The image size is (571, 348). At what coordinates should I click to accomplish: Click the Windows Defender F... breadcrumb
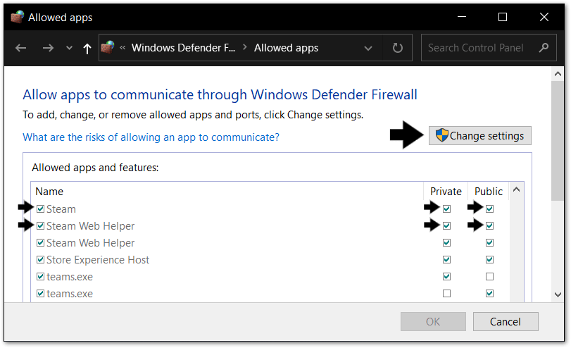coord(183,48)
